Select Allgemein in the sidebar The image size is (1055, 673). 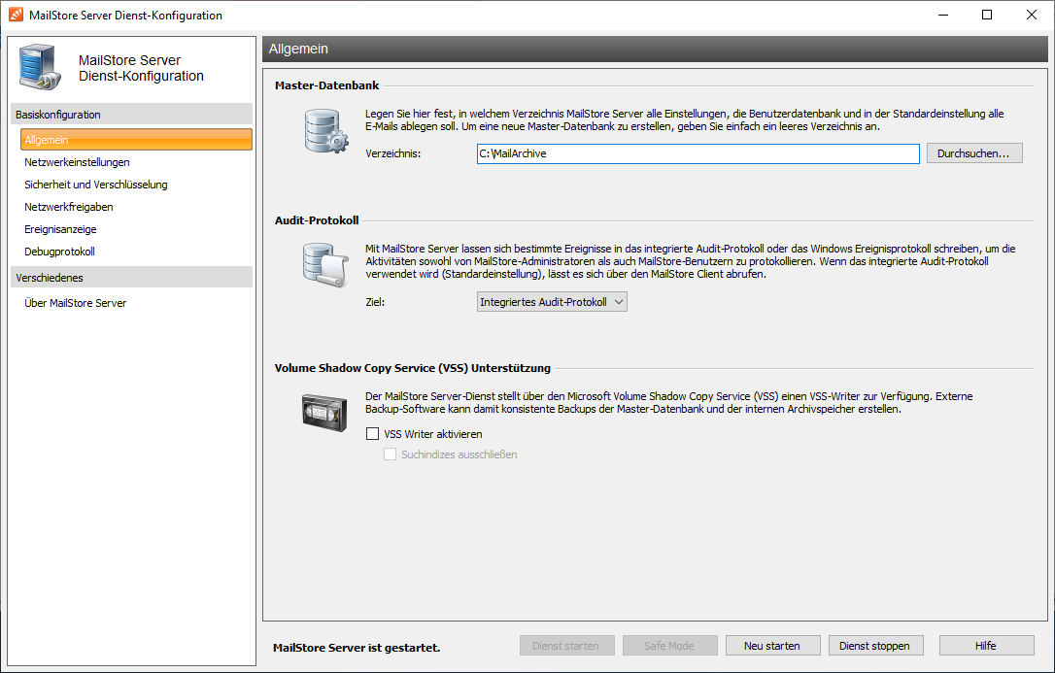137,140
